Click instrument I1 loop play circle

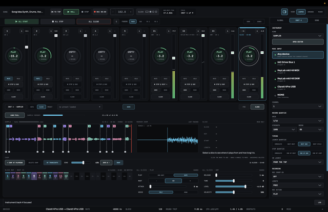pos(160,56)
